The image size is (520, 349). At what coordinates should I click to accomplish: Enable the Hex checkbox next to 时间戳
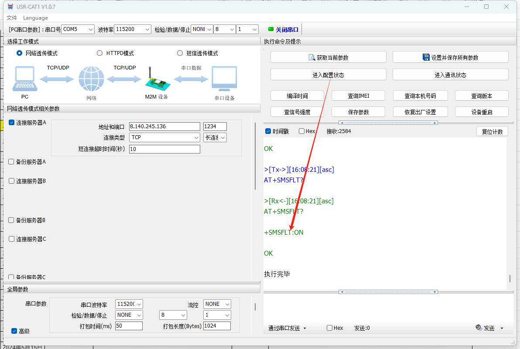coord(302,131)
